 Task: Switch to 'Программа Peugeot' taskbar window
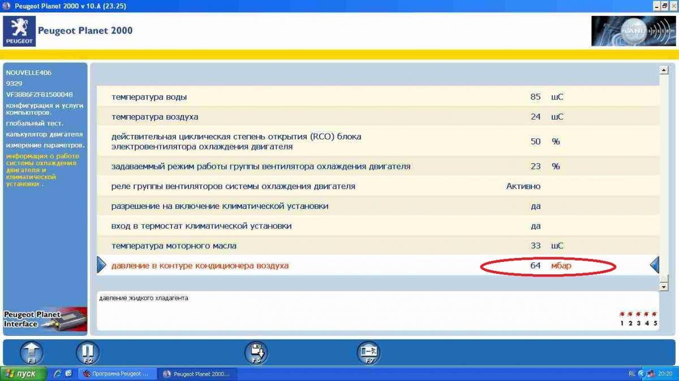click(116, 374)
